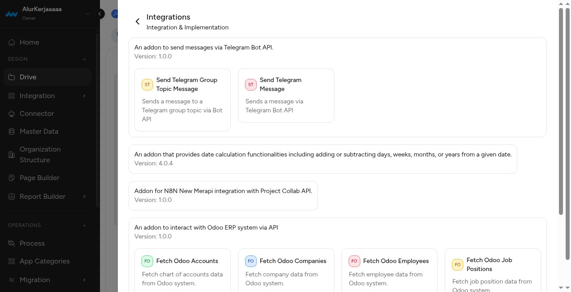Click the Master Data database icon
571x292 pixels.
[x=12, y=132]
